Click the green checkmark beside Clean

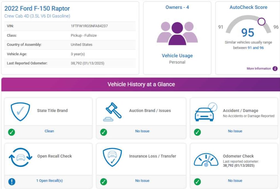(11, 132)
